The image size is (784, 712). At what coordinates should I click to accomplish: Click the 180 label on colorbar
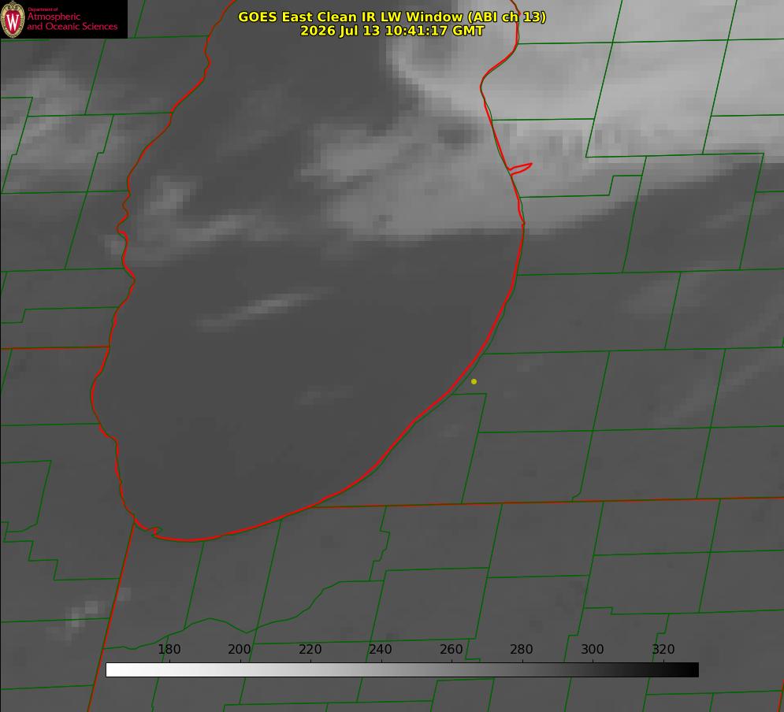(169, 649)
